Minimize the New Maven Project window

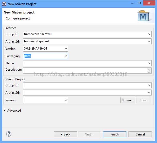click(x=132, y=3)
